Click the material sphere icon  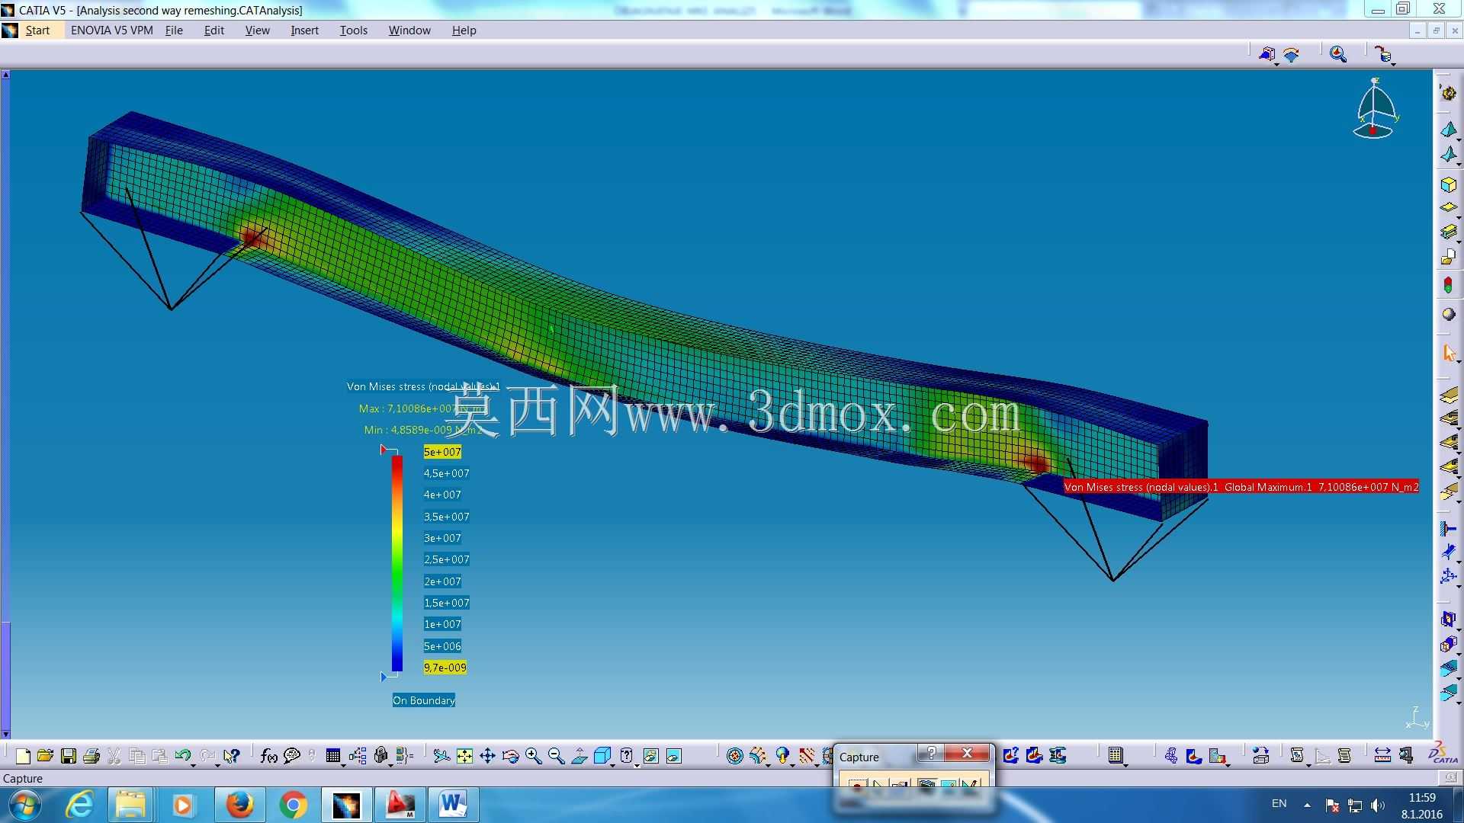1448,315
